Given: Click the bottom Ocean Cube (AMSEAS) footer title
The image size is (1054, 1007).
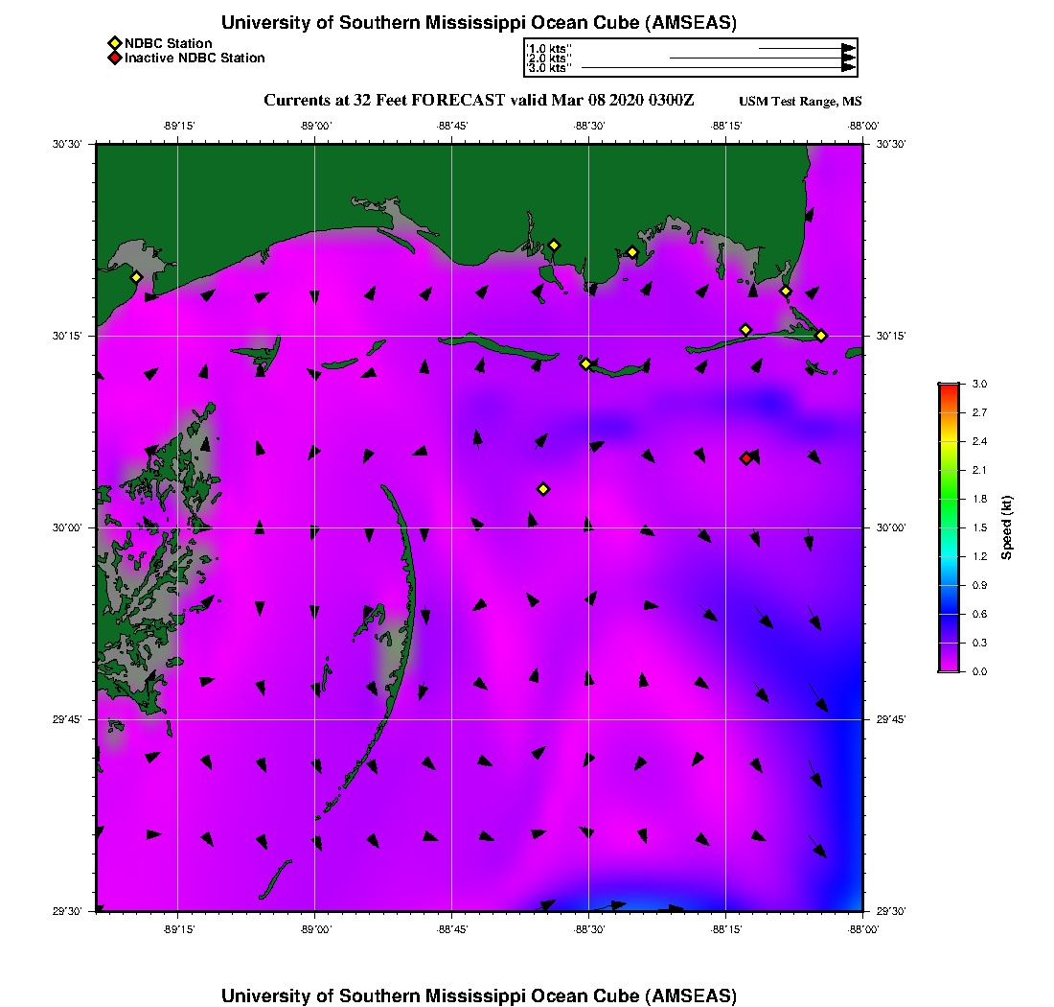Looking at the screenshot, I should (479, 995).
